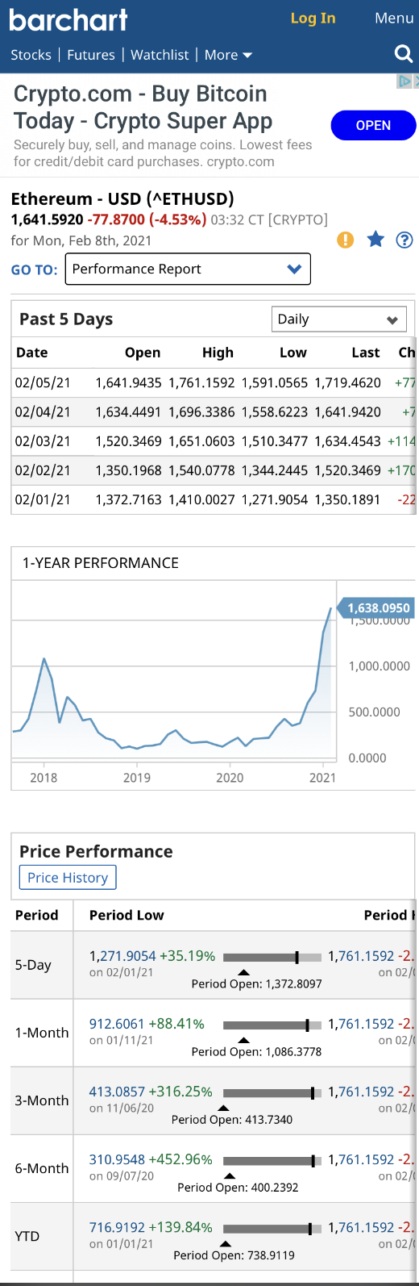The image size is (419, 1286).
Task: Open the search magnifier icon
Action: click(404, 54)
